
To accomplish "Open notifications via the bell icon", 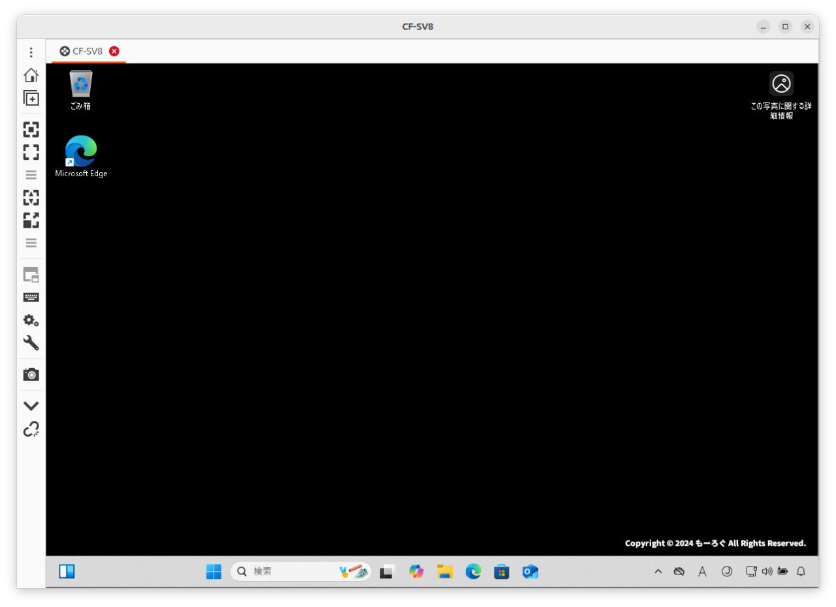I will [801, 572].
